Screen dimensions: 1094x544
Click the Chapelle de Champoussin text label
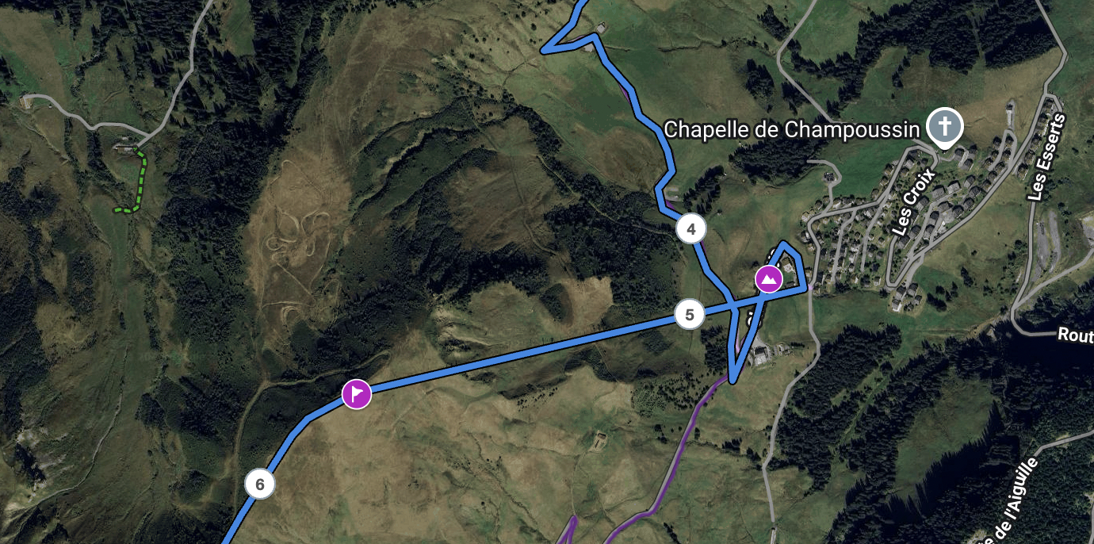(x=791, y=129)
